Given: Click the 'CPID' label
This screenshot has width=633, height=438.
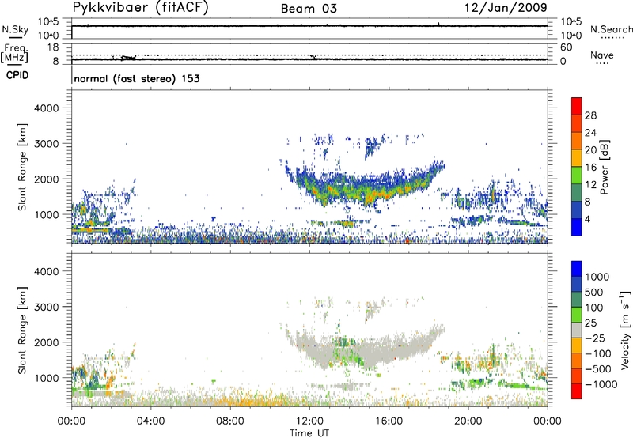Looking at the screenshot, I should 17,75.
